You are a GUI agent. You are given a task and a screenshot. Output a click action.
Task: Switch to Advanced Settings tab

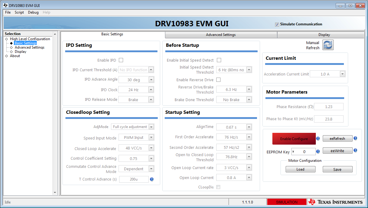click(221, 35)
